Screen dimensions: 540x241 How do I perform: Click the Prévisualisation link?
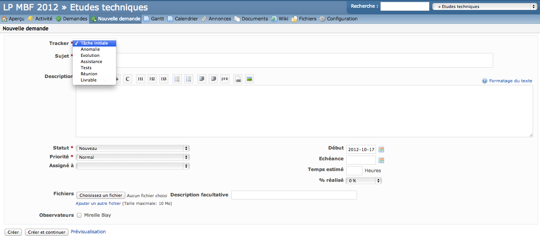pyautogui.click(x=88, y=232)
